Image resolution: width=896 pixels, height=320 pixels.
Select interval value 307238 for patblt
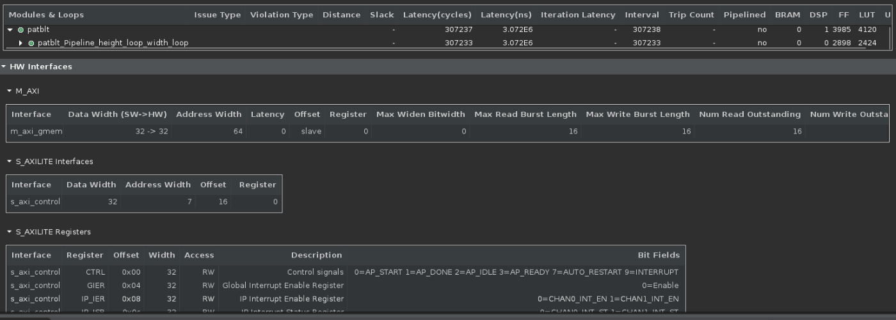(x=646, y=29)
